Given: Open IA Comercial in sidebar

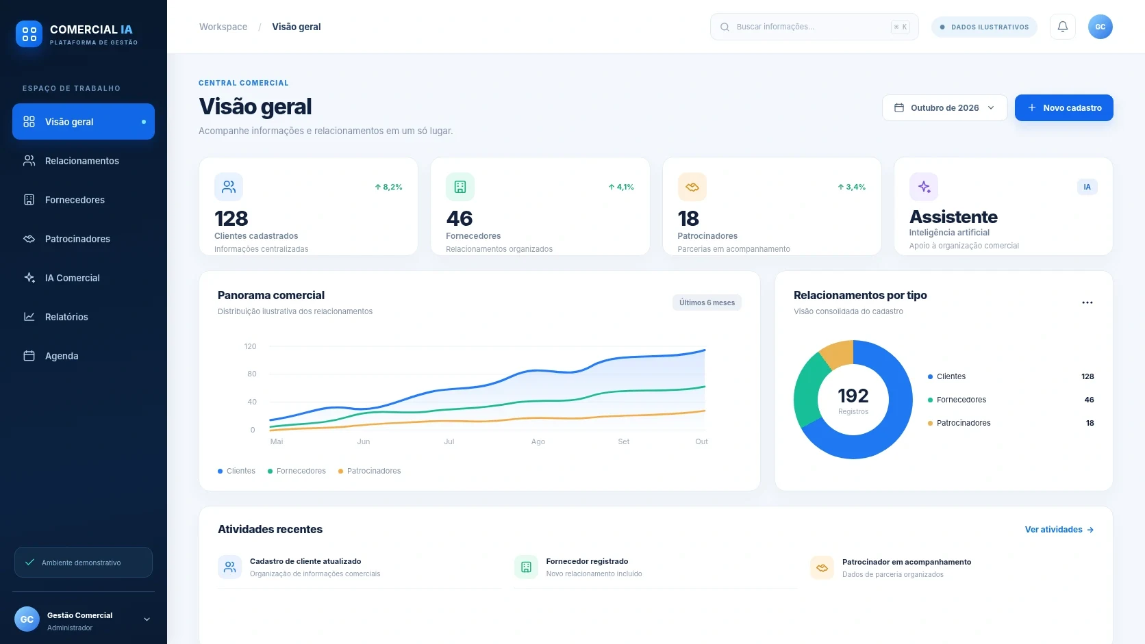Looking at the screenshot, I should pyautogui.click(x=84, y=278).
